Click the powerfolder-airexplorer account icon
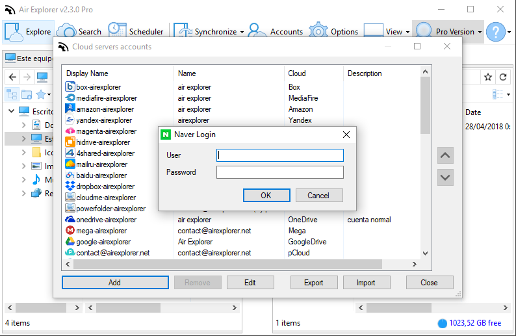 click(70, 209)
